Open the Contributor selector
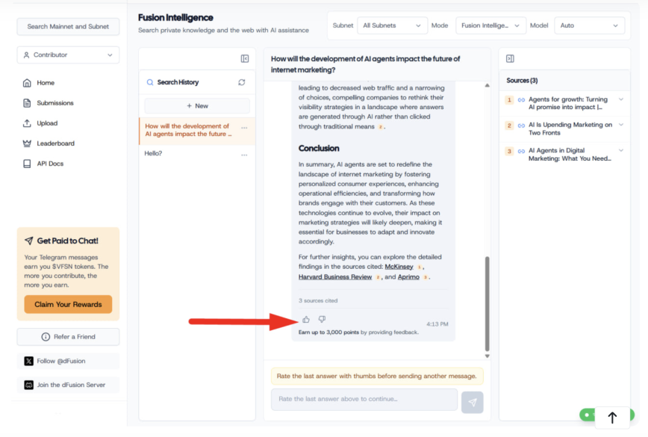648x437 pixels. 67,54
